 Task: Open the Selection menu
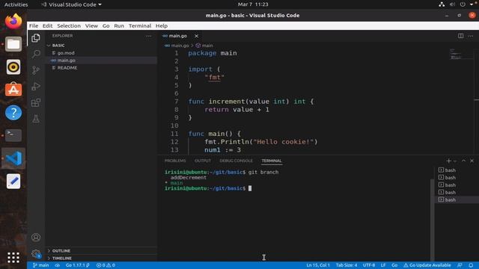pos(69,26)
